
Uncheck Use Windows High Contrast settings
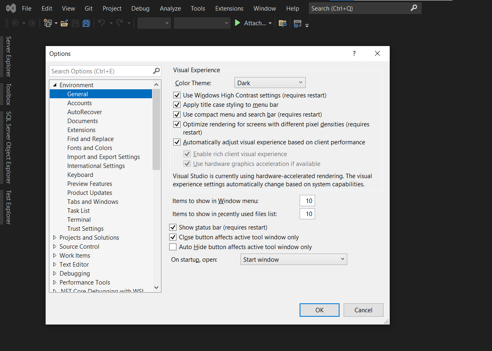pyautogui.click(x=177, y=95)
